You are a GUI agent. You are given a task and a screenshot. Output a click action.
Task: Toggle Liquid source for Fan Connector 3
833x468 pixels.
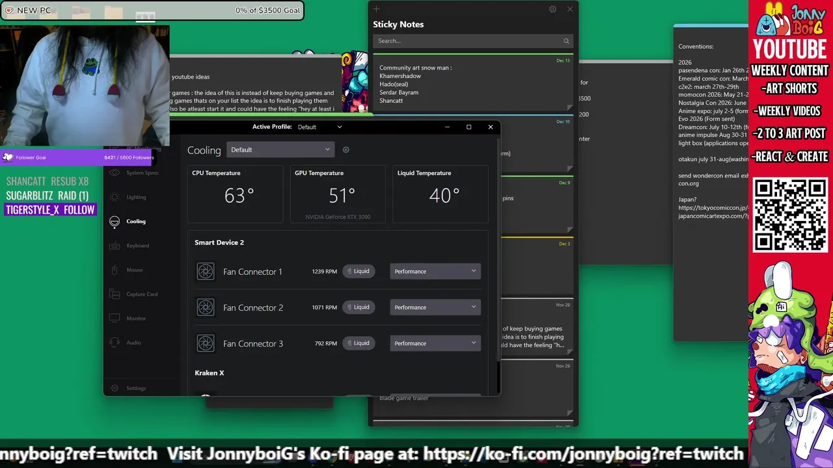pos(359,343)
